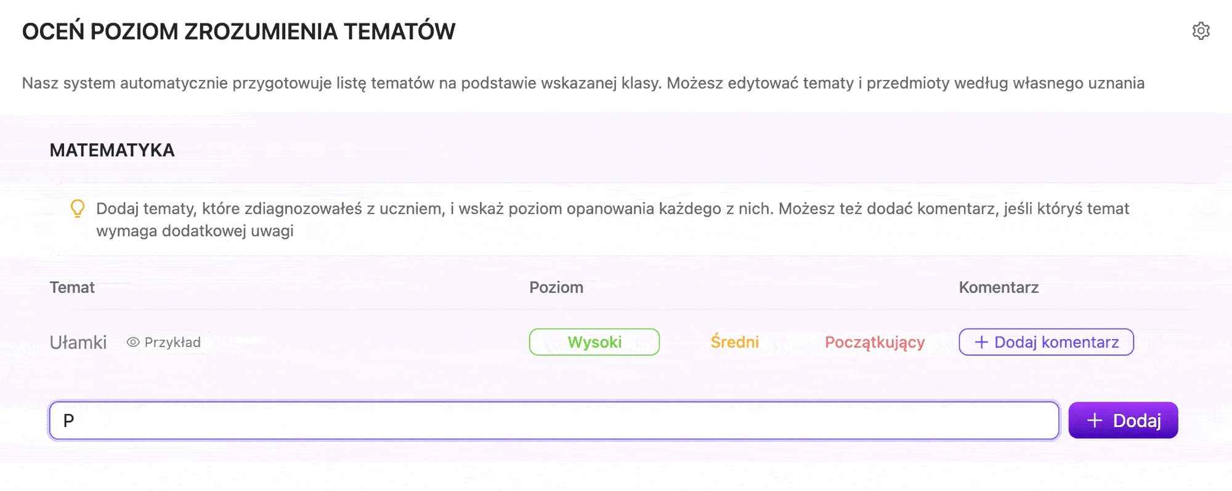Select the Wysoki level for Ułamki

pos(594,342)
